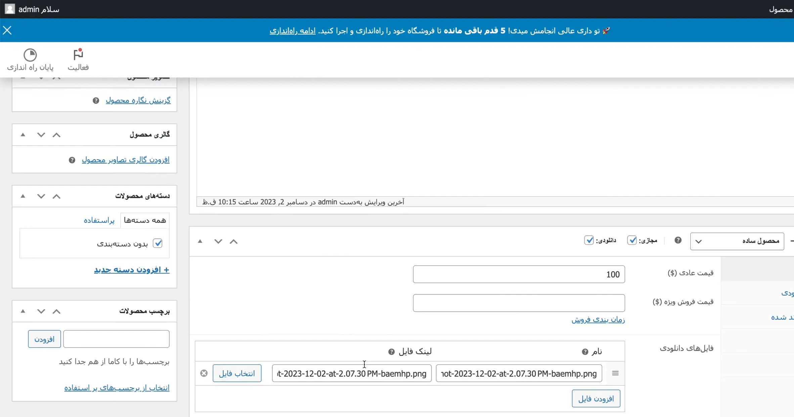The image size is (794, 417).
Task: Click help icon above نام file column
Action: [x=584, y=352]
